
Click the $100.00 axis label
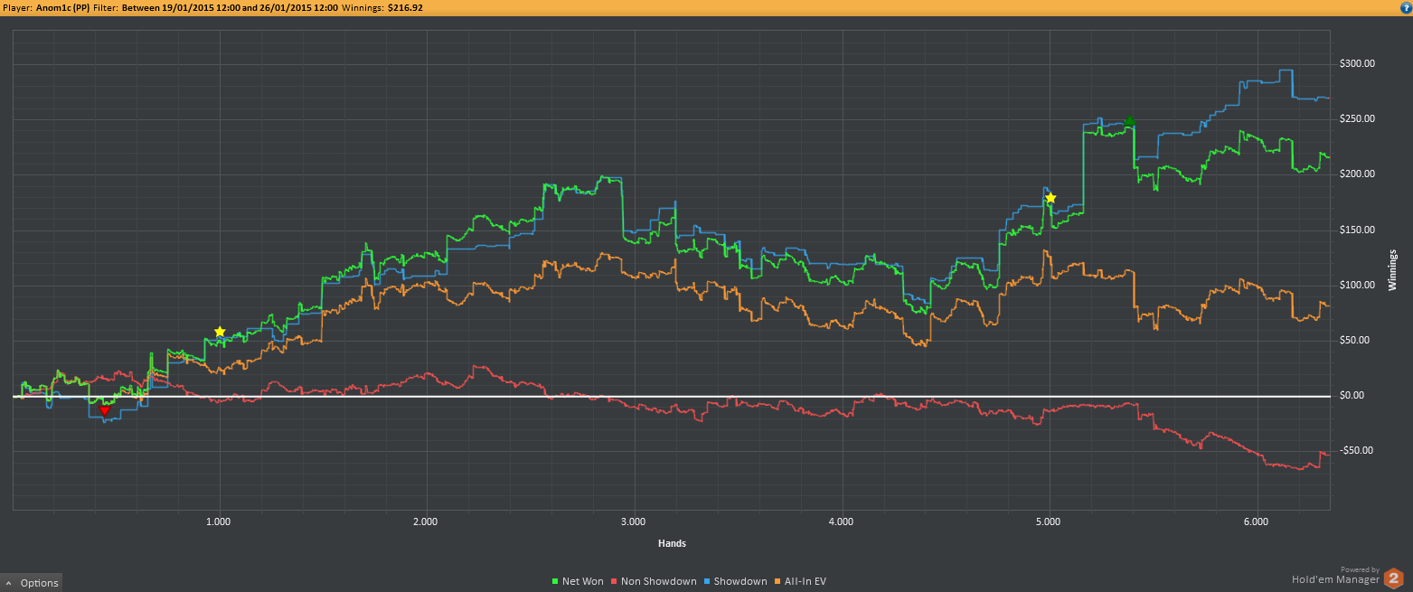pos(1357,285)
